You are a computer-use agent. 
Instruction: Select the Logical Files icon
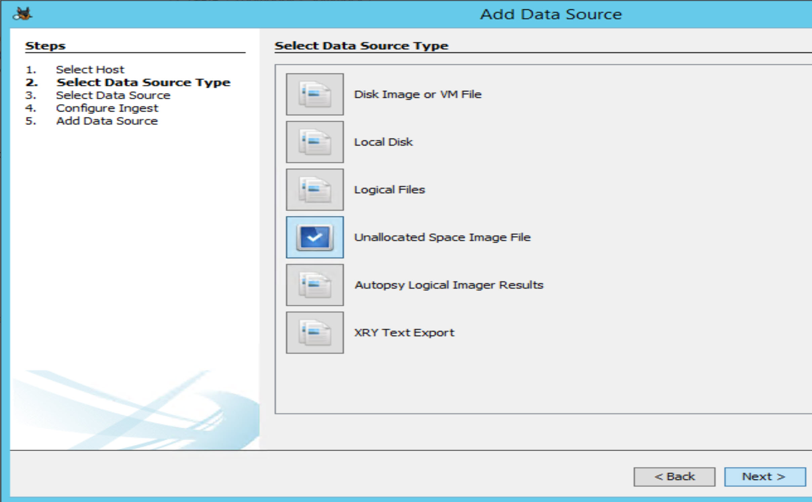(x=314, y=189)
